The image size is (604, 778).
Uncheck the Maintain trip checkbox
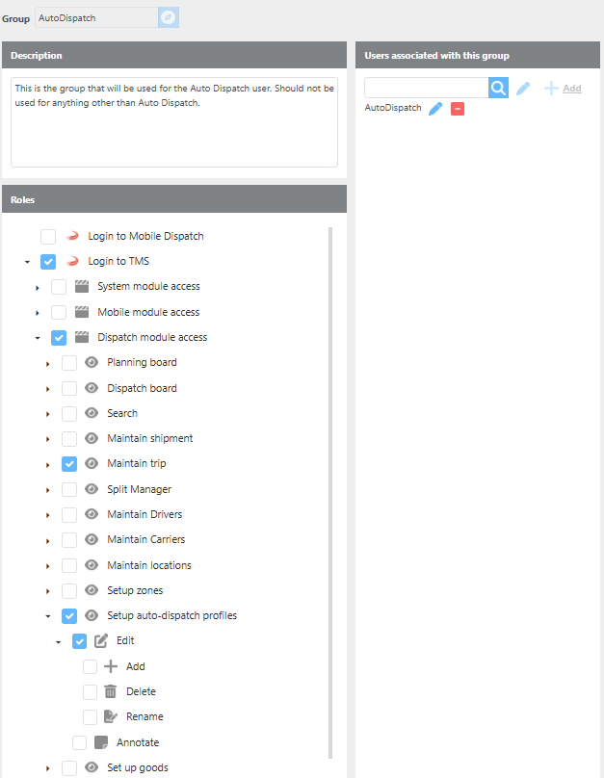[69, 464]
